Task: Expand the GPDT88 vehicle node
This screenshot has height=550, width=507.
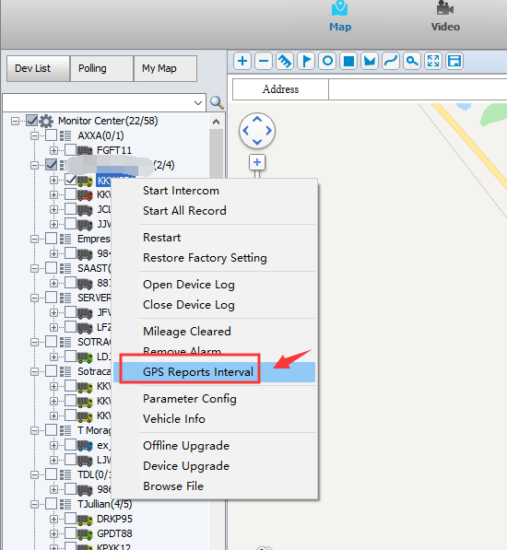Action: tap(53, 534)
